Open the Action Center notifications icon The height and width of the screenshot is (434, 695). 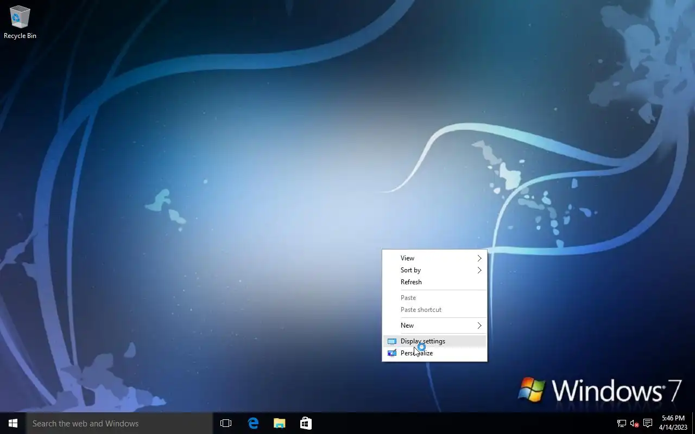pos(647,423)
